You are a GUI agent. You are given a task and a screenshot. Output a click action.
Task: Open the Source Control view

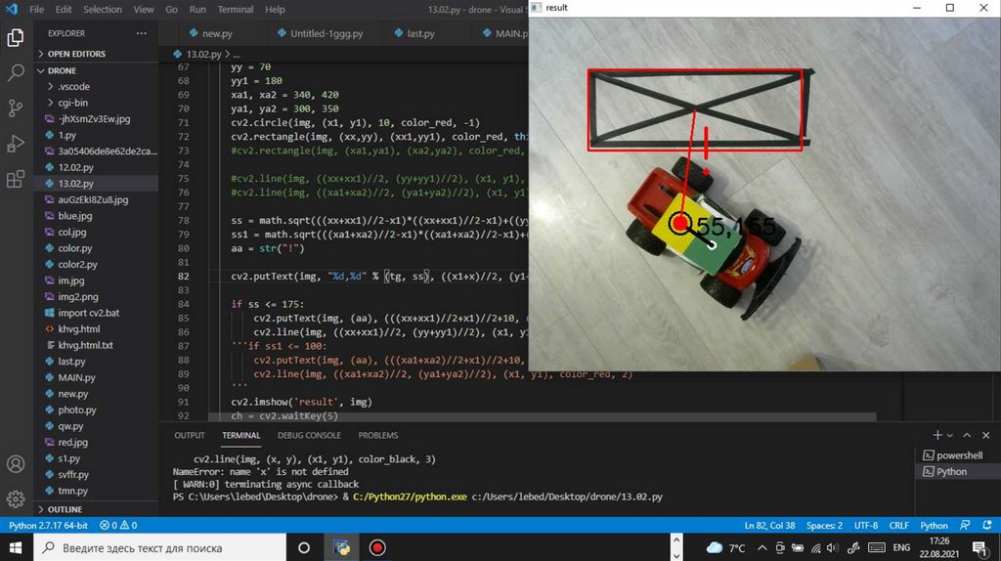[16, 108]
